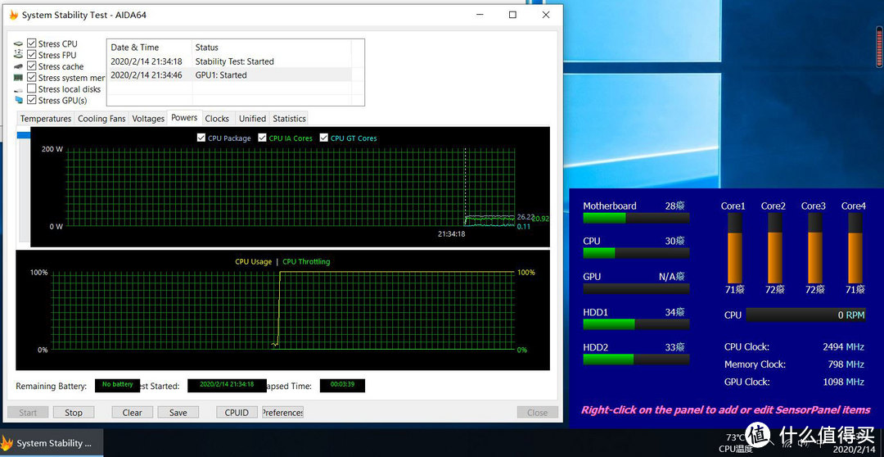Select the Powers tab
The width and height of the screenshot is (884, 457).
[184, 117]
